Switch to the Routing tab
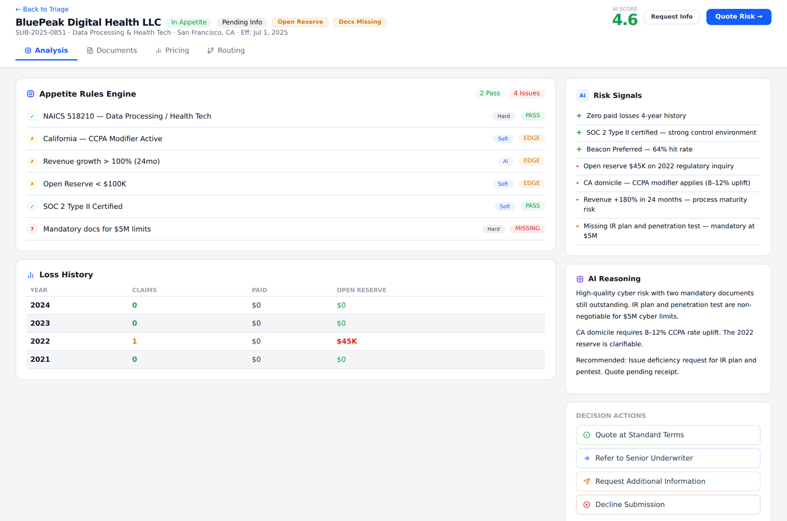The height and width of the screenshot is (521, 787). (x=226, y=50)
